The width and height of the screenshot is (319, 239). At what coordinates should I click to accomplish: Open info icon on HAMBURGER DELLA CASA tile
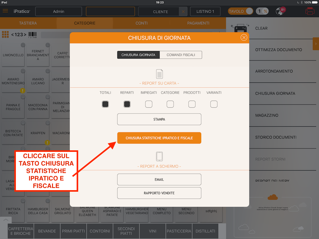(x=48, y=201)
